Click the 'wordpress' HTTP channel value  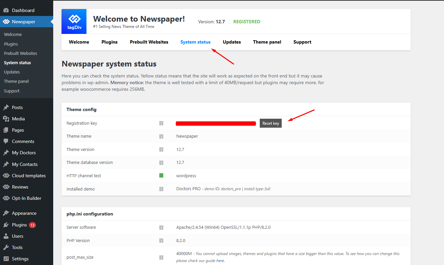[186, 176]
